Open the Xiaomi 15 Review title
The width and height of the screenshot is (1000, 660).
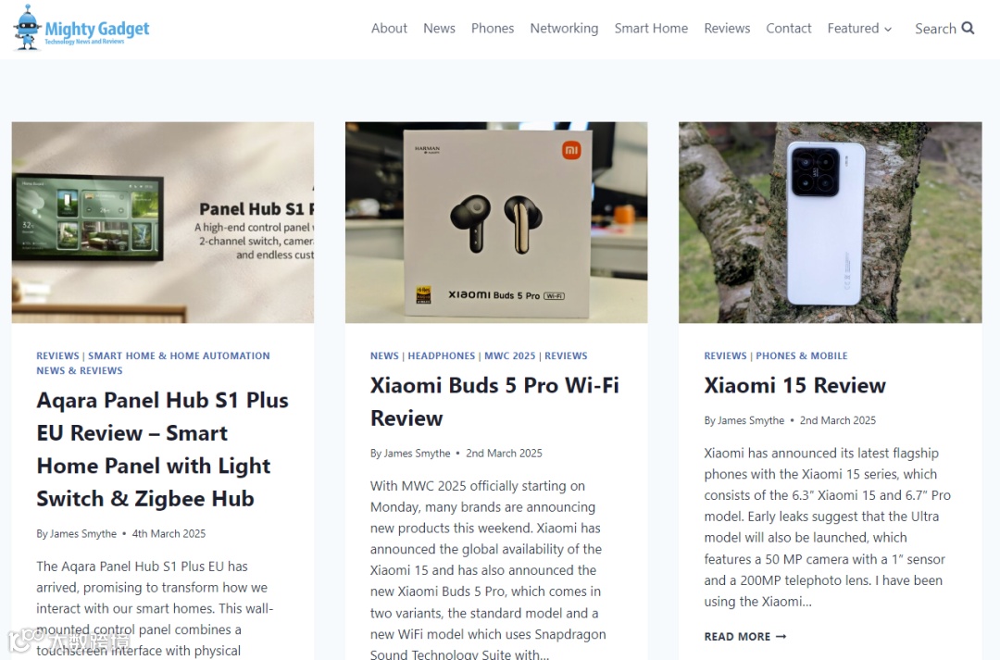[794, 385]
